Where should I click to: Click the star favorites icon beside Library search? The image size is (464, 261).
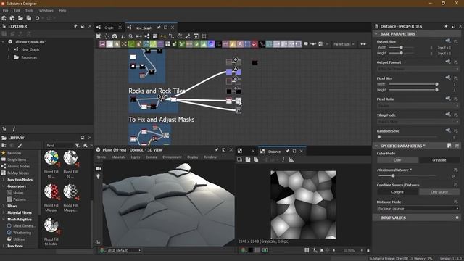click(x=86, y=145)
